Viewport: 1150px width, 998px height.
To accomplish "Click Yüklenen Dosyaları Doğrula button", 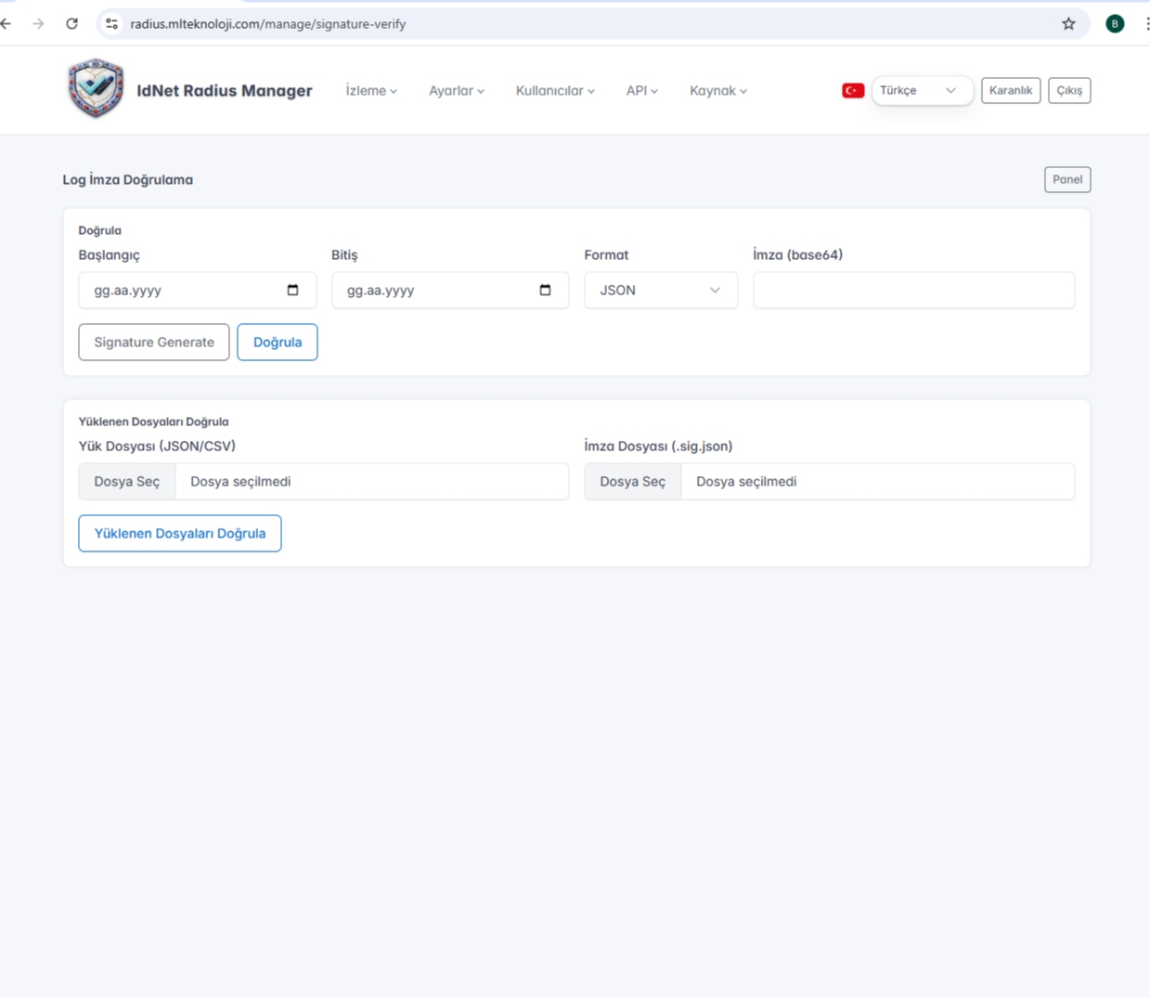I will [180, 534].
